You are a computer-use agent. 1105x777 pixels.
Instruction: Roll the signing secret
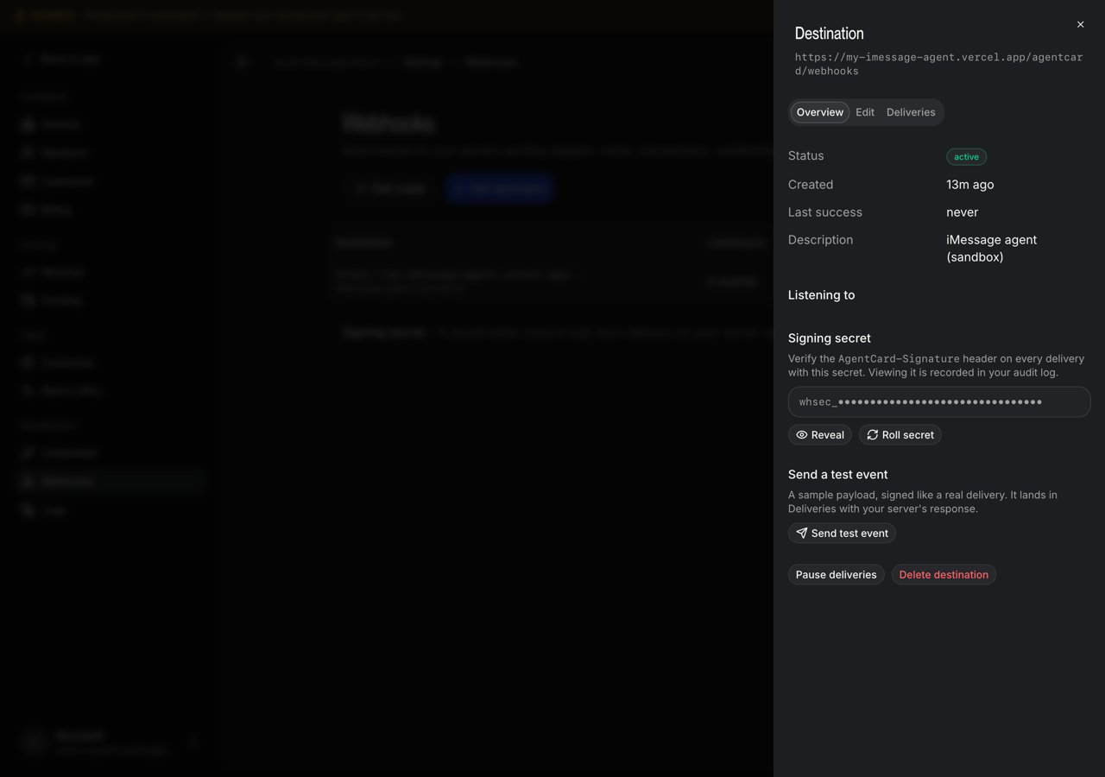[900, 435]
